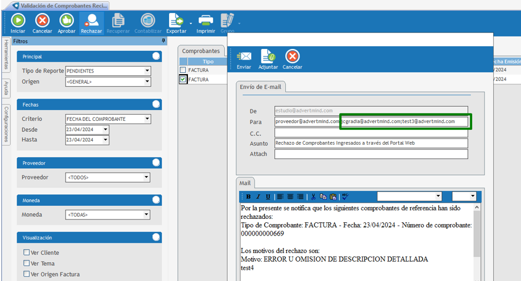
Task: Click the Asunto subject field
Action: 371,143
